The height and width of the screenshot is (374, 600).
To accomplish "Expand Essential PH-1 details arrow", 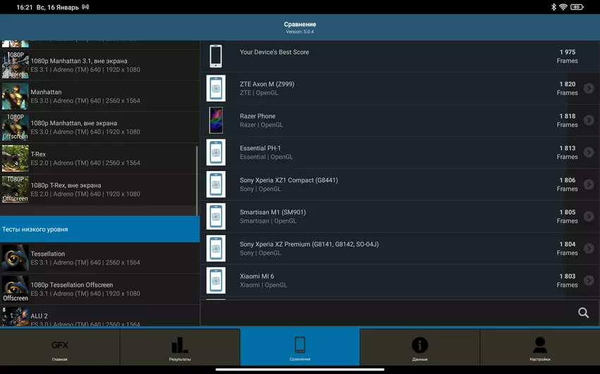I will click(x=589, y=152).
